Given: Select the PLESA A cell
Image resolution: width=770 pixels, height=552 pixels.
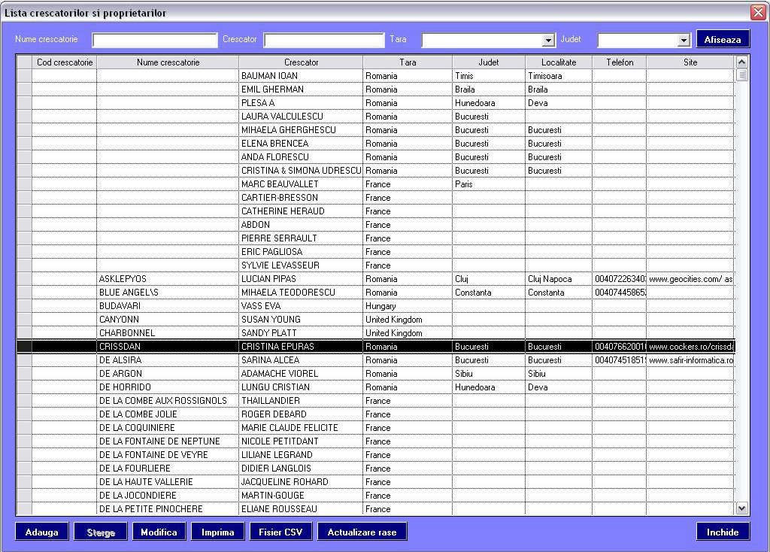Looking at the screenshot, I should 301,102.
